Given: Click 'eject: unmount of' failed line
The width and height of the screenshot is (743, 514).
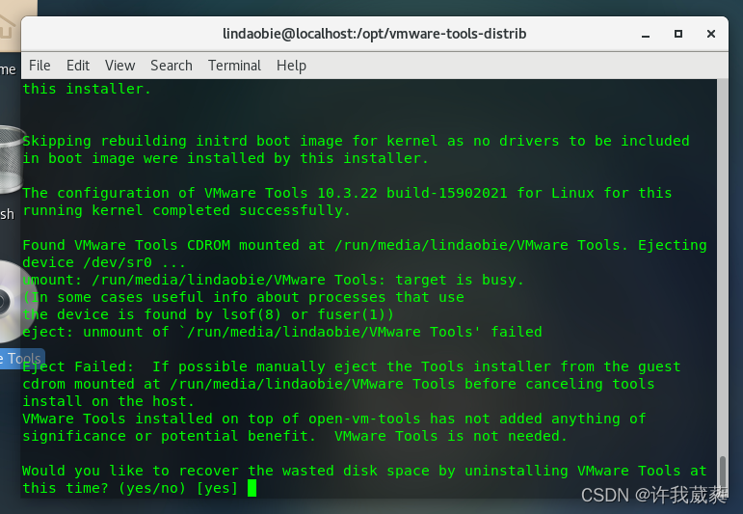Looking at the screenshot, I should pos(282,332).
